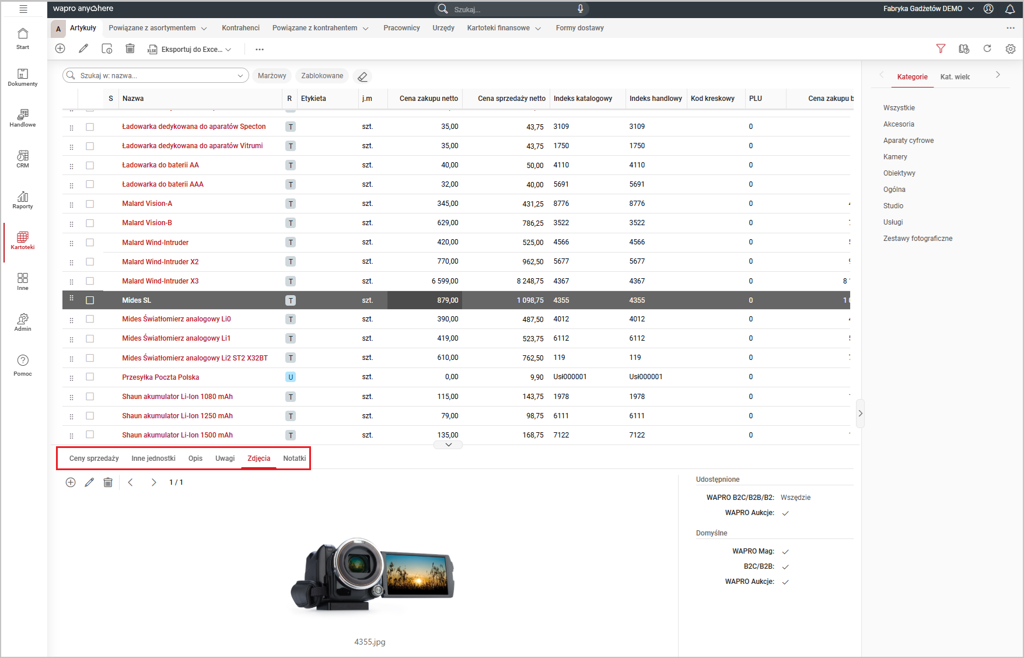Image resolution: width=1024 pixels, height=658 pixels.
Task: Open the red filter funnel icon
Action: (x=941, y=49)
